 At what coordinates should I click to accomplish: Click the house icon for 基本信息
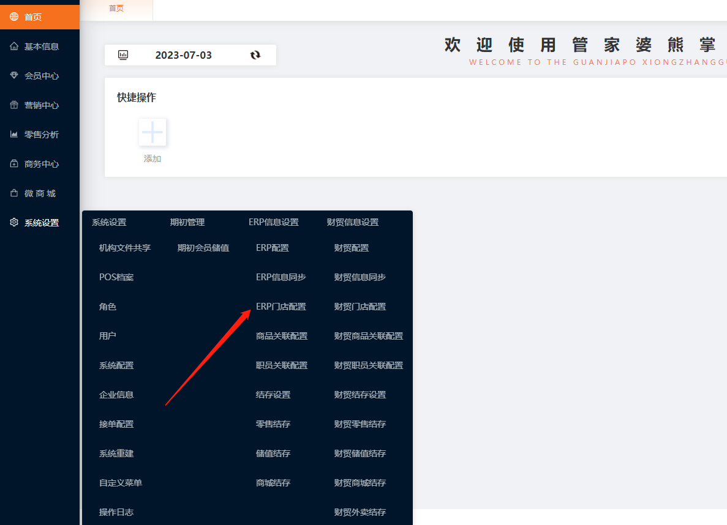point(14,47)
